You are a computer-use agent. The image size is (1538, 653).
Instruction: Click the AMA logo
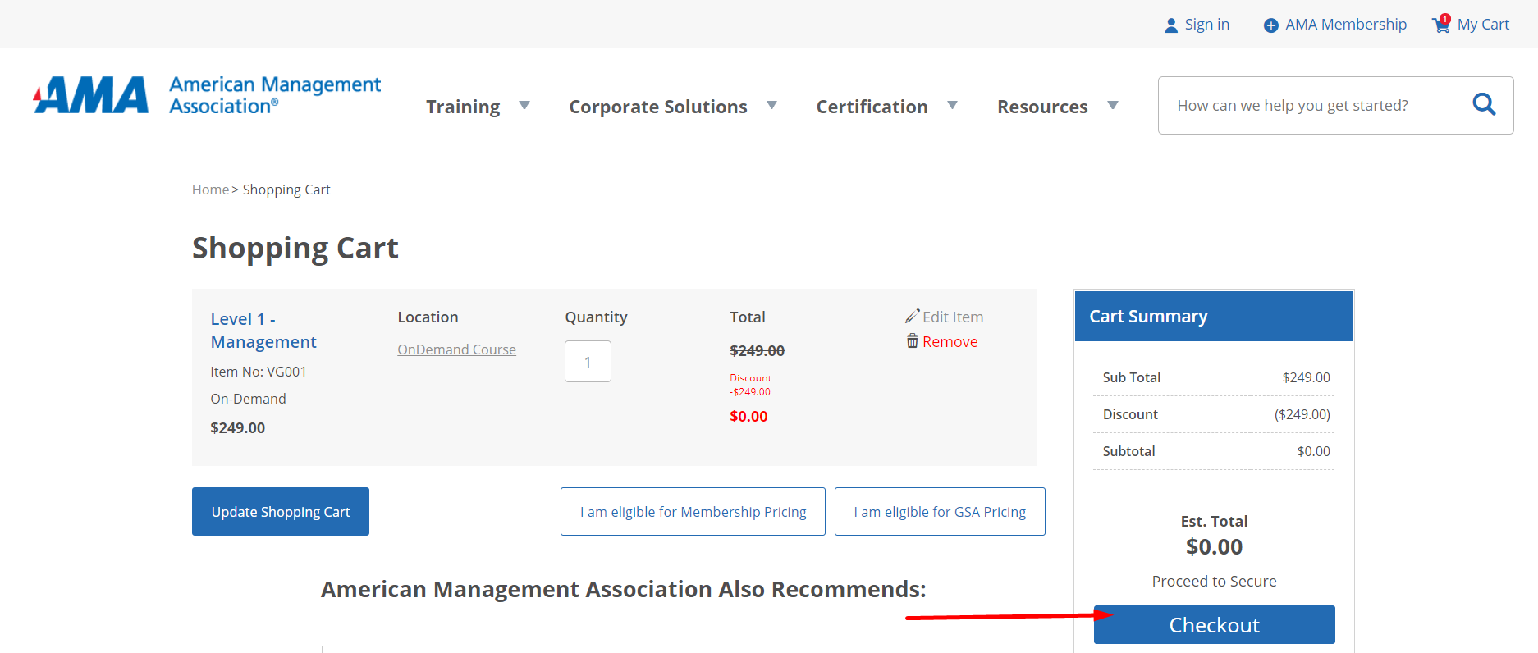pyautogui.click(x=91, y=95)
